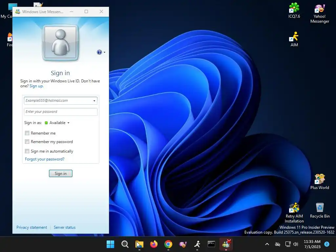Open the Windows Start menu
Screen dimensions: 336x252
(x=110, y=244)
